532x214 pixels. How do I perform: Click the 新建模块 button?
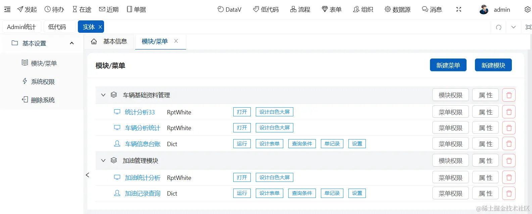click(493, 65)
